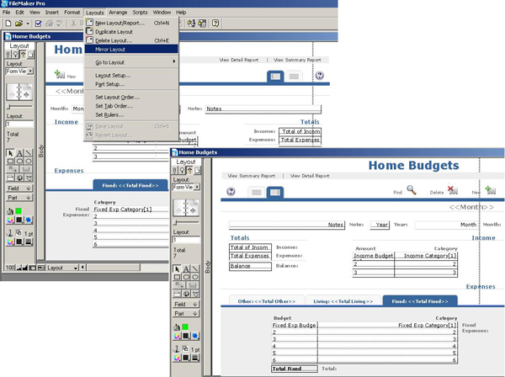The height and width of the screenshot is (377, 505).
Task: Open the Arrange menu
Action: 118,13
